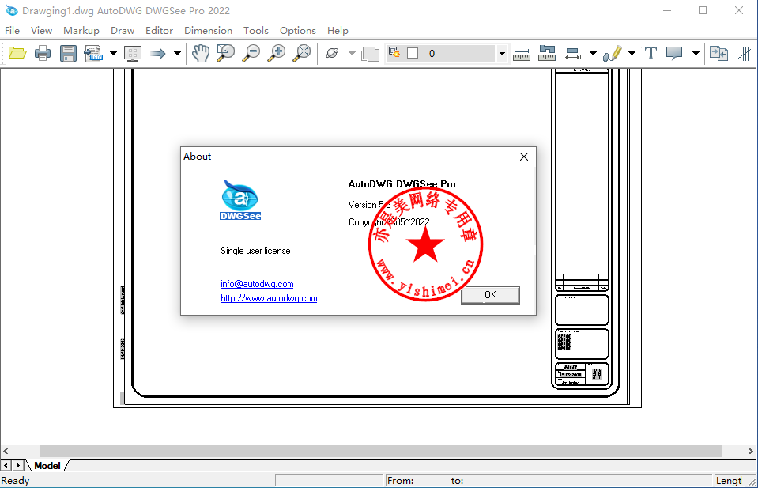This screenshot has height=488, width=758.
Task: Open the http://www.autodwg.com link
Action: click(269, 298)
